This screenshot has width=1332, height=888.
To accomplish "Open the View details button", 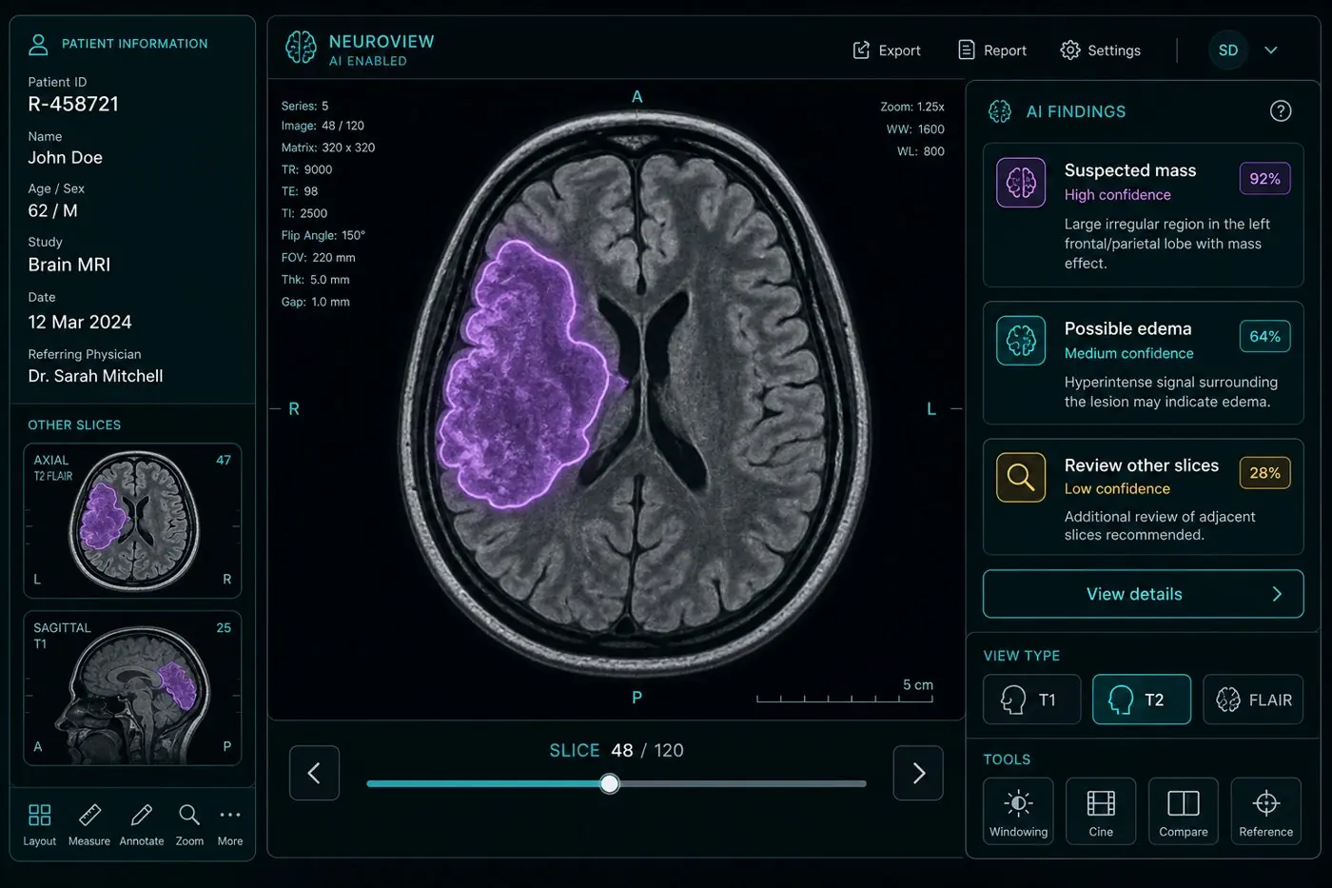I will click(x=1143, y=594).
